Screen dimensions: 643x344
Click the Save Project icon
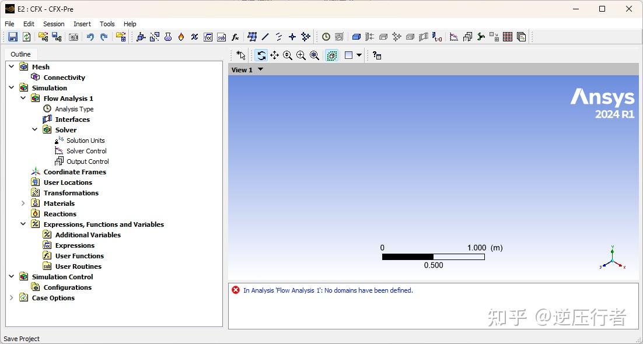coord(13,37)
